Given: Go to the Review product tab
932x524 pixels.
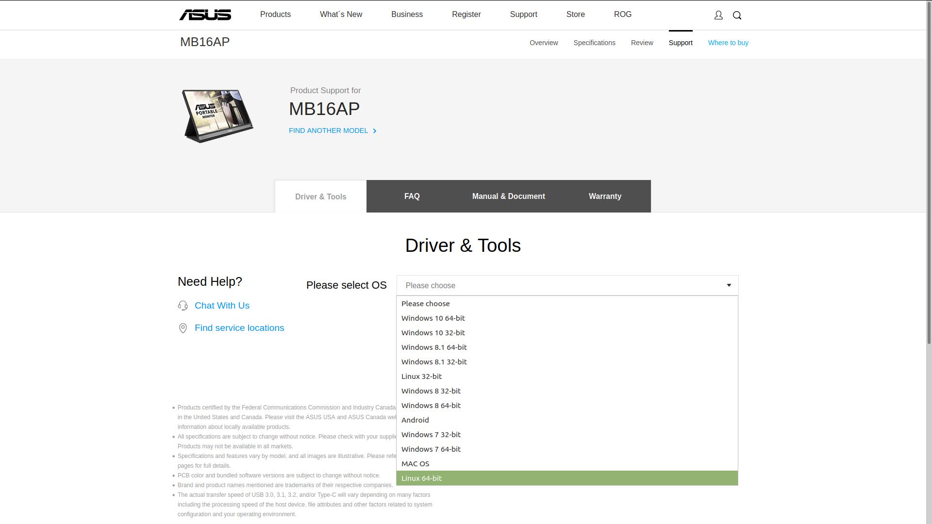Looking at the screenshot, I should [x=642, y=43].
